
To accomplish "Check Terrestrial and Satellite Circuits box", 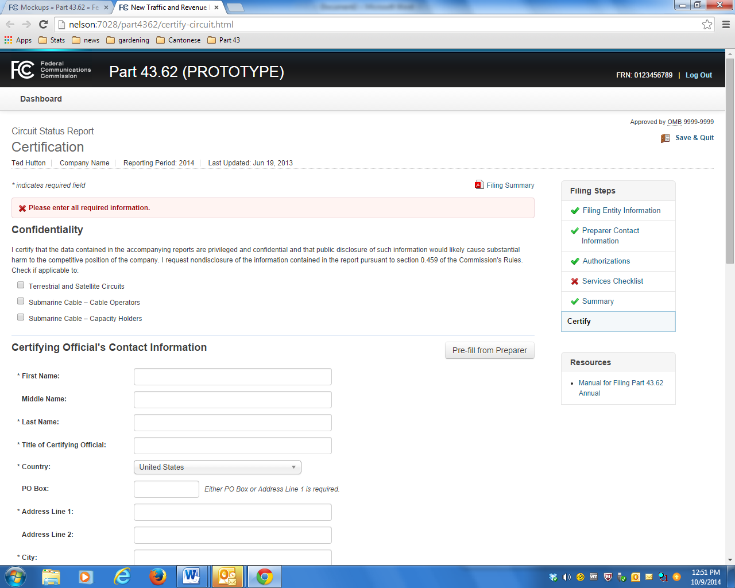I will pos(21,285).
